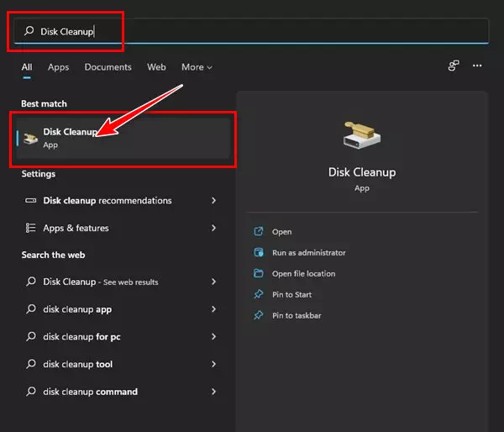The width and height of the screenshot is (504, 432).
Task: Click the Best match heading
Action: pyautogui.click(x=44, y=103)
